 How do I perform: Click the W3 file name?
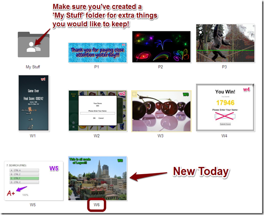pyautogui.click(x=160, y=136)
